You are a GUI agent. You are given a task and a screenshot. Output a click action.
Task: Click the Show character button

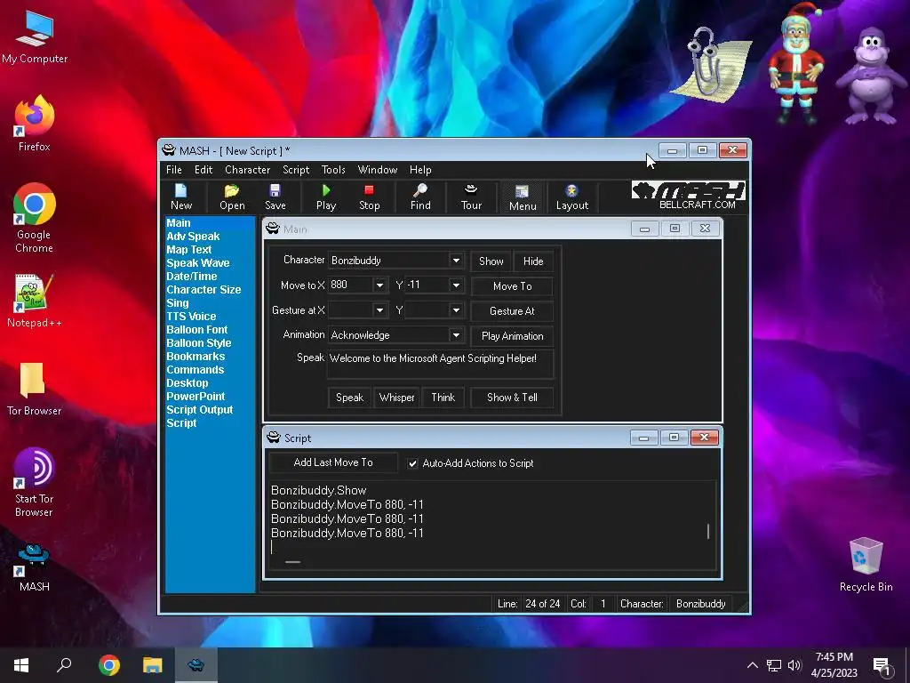click(x=491, y=261)
